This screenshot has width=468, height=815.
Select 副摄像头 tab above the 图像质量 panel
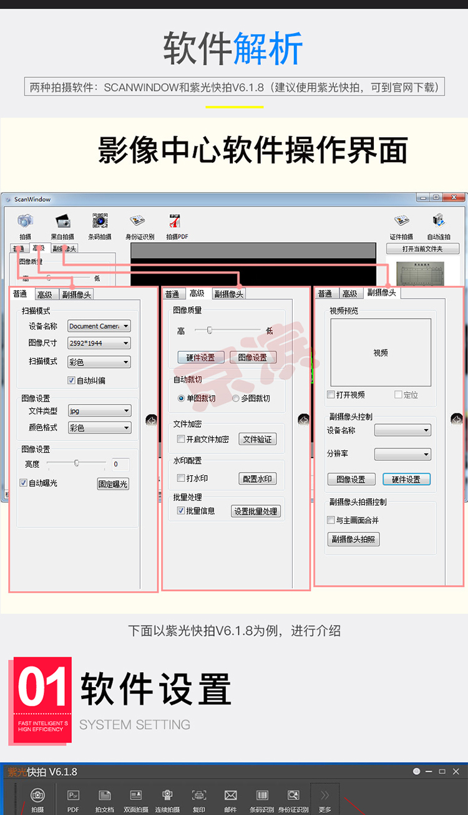229,294
